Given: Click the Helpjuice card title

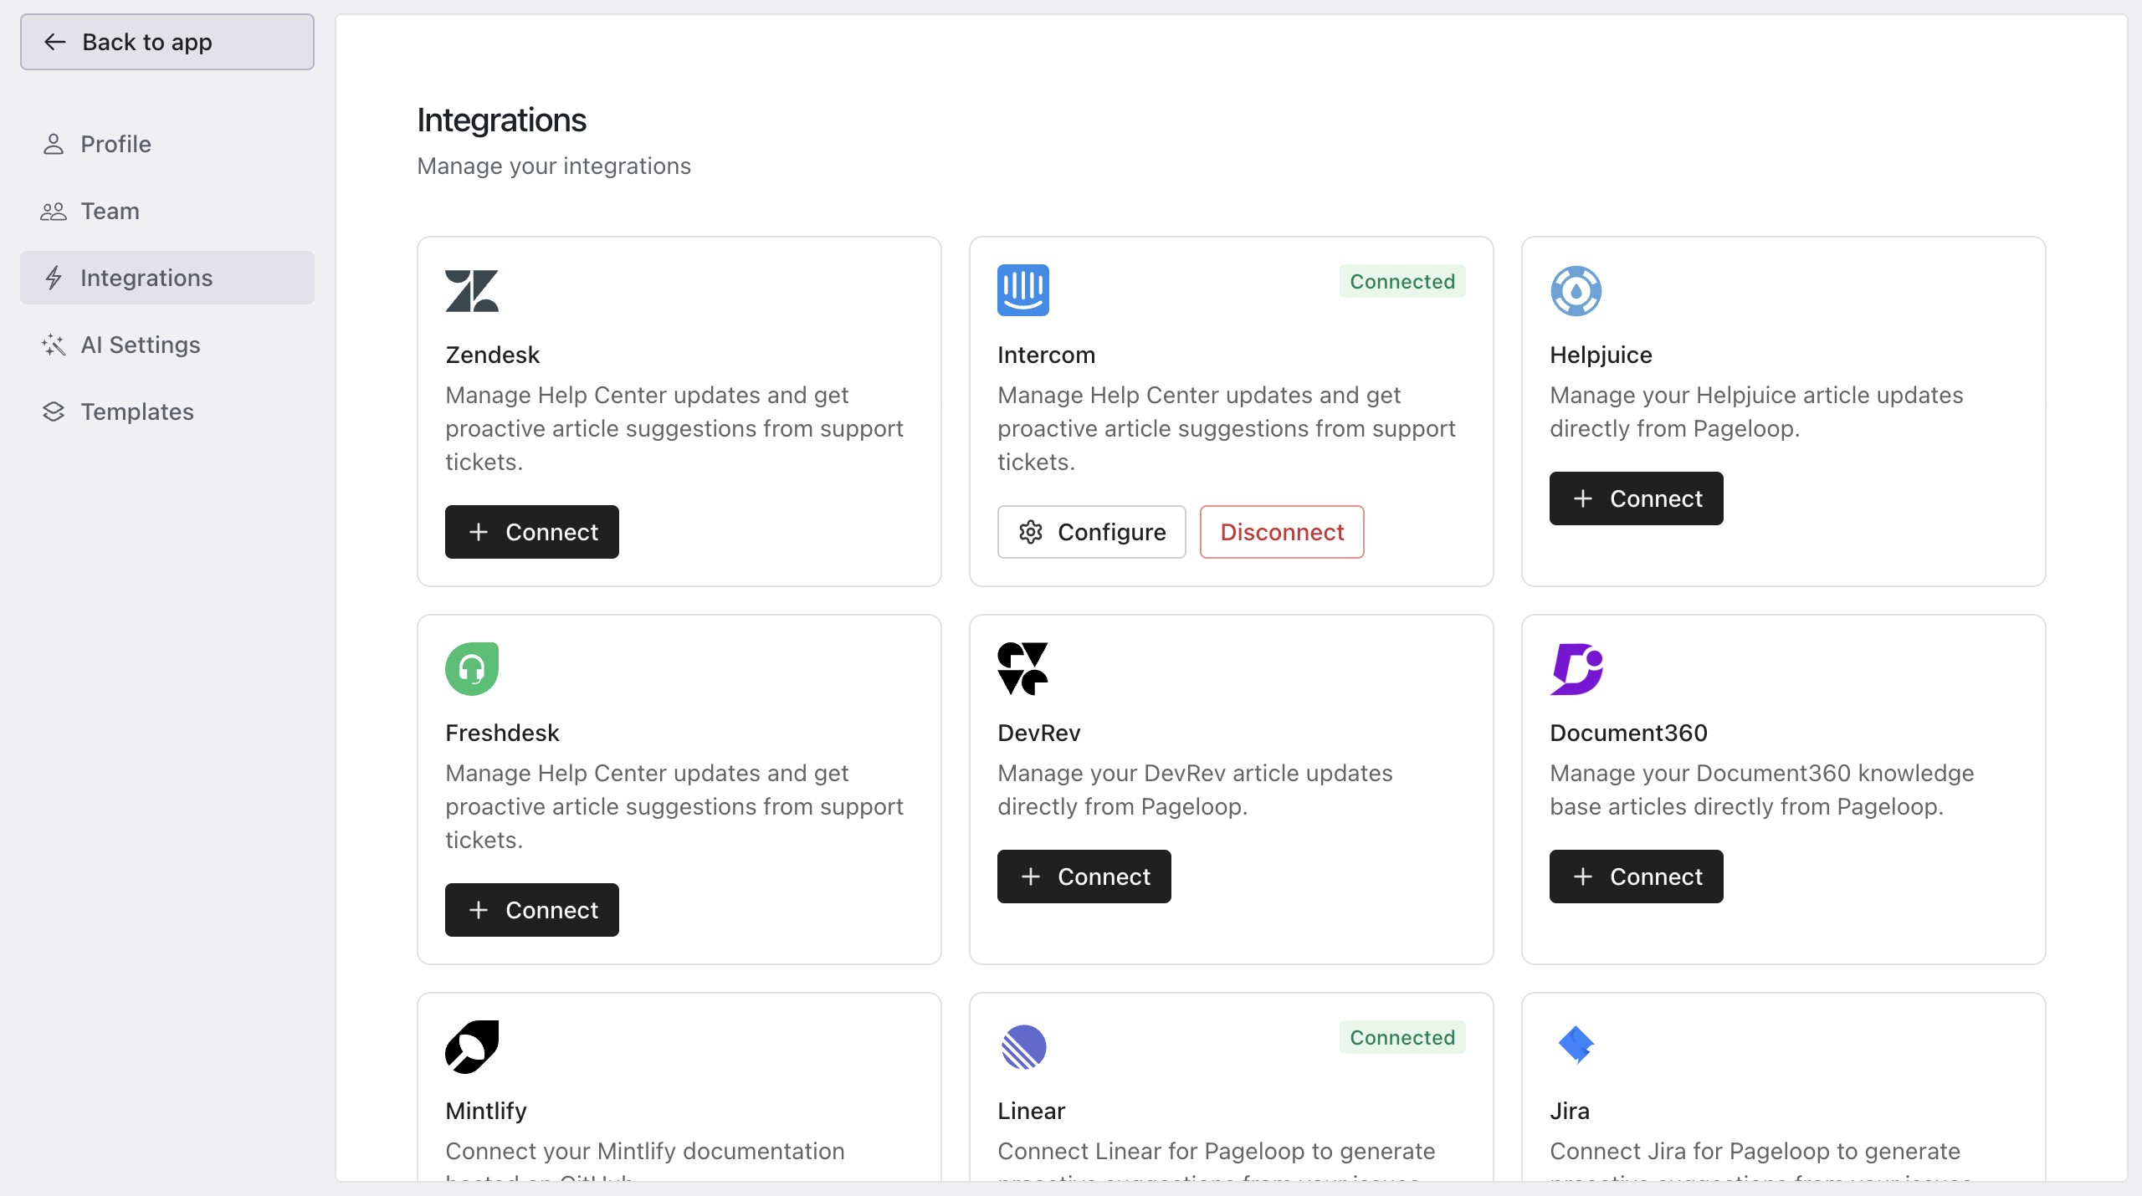Looking at the screenshot, I should pyautogui.click(x=1601, y=355).
